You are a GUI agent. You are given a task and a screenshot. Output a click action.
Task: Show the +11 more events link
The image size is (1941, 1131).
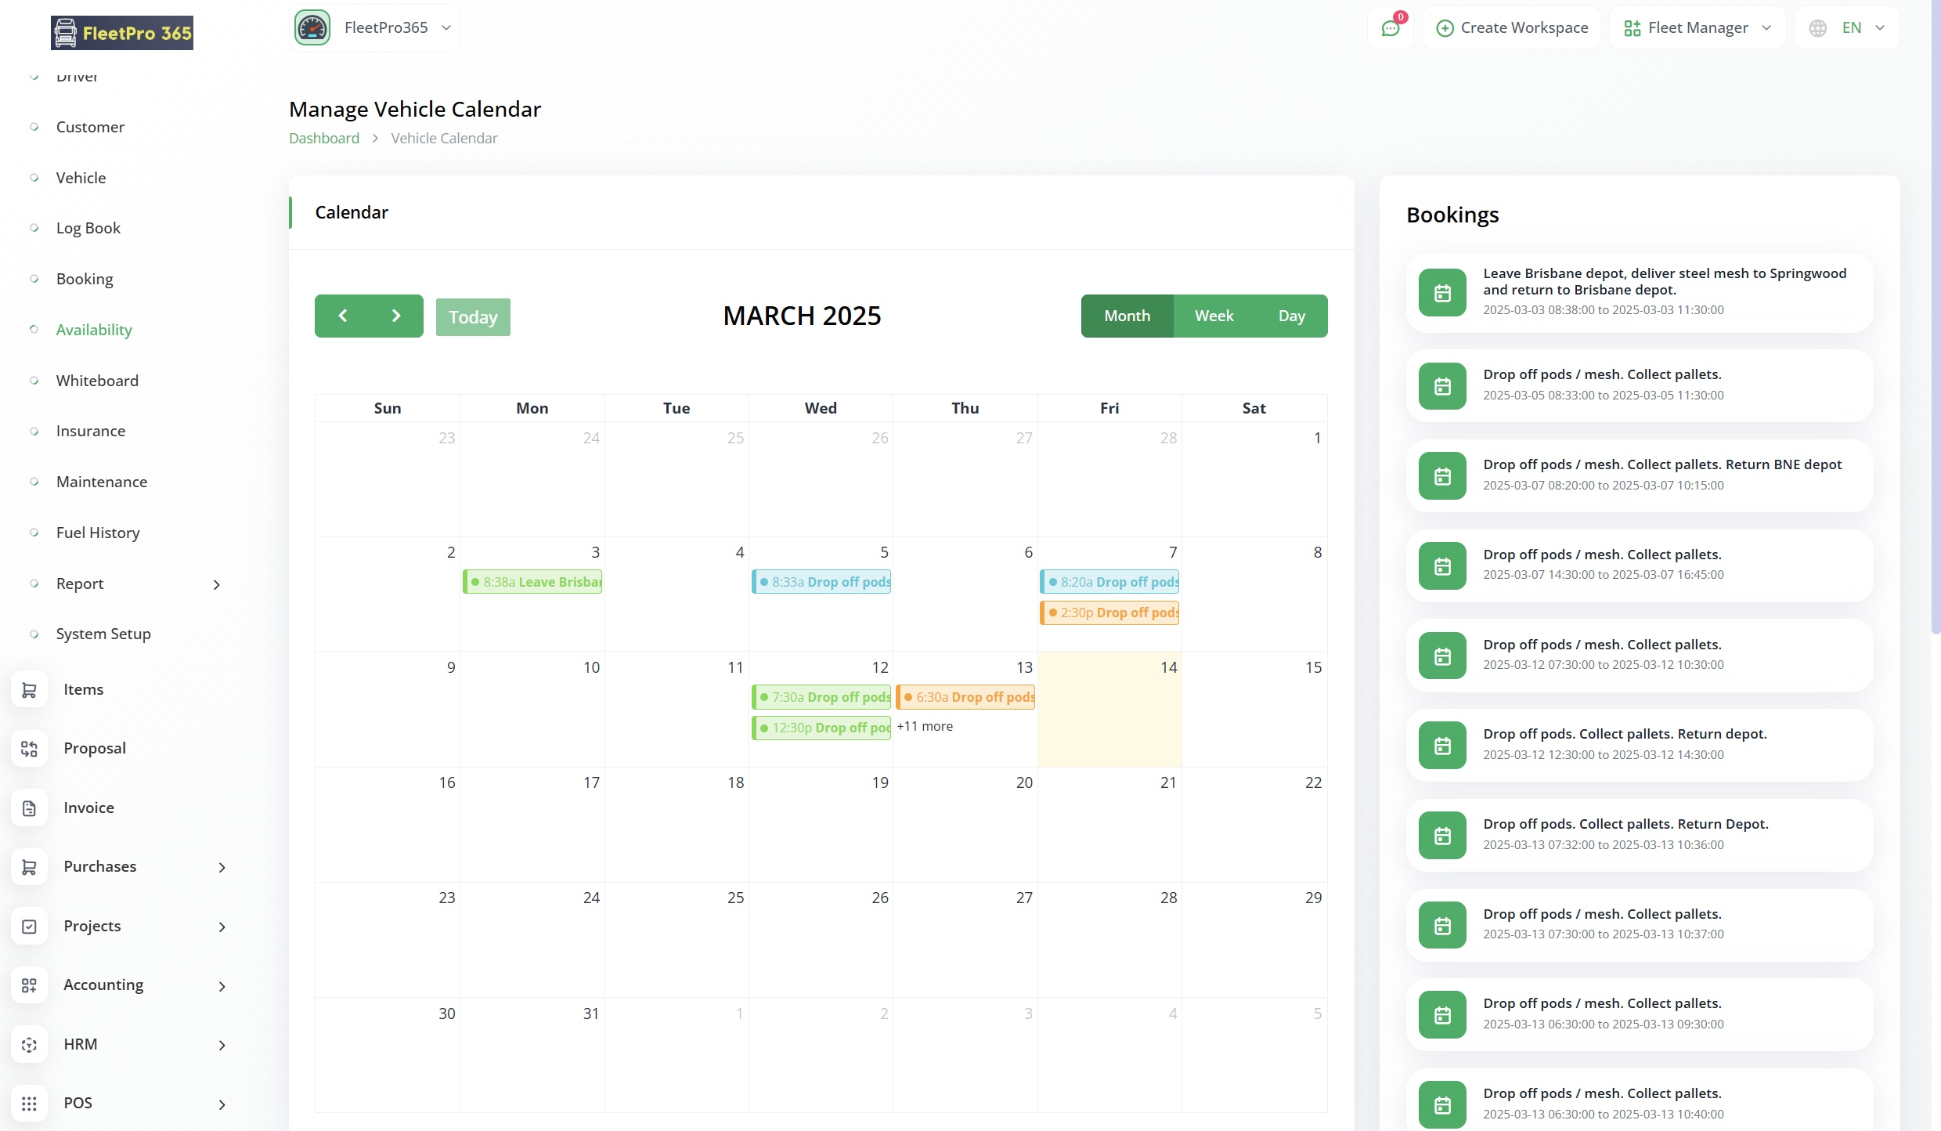tap(925, 726)
